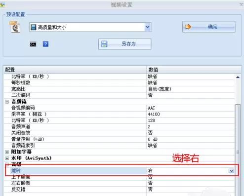
Task: Click the 128 bitrate value
Action: tap(152, 120)
